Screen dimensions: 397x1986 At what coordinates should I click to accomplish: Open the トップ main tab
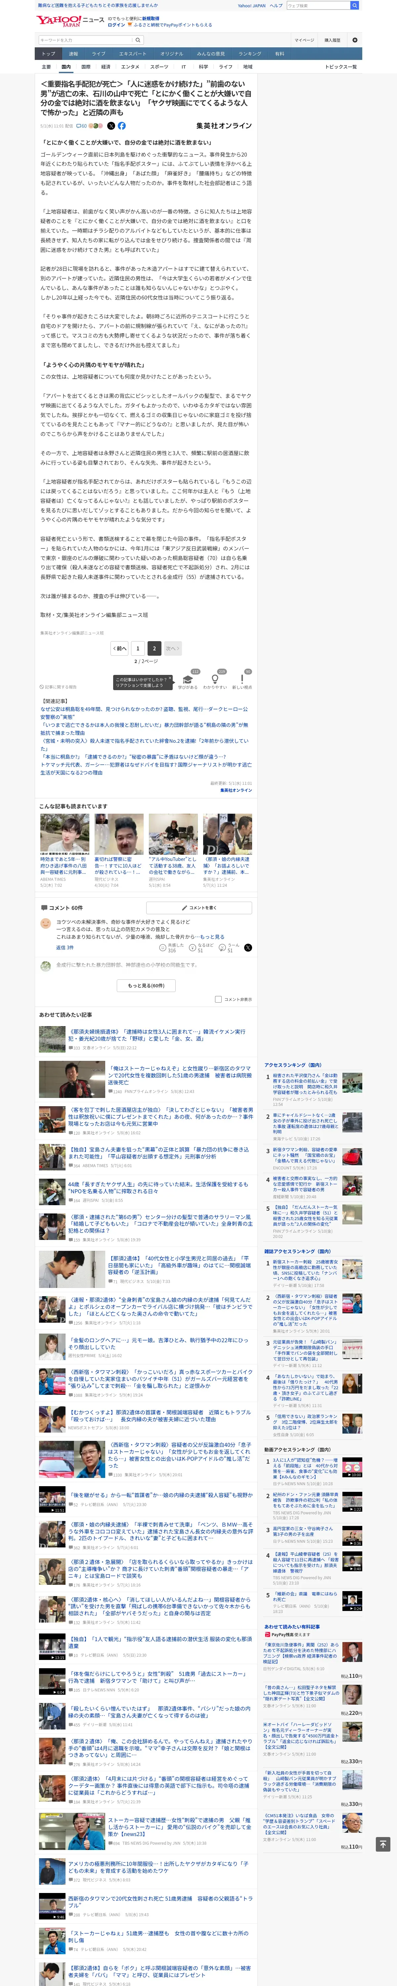(49, 54)
